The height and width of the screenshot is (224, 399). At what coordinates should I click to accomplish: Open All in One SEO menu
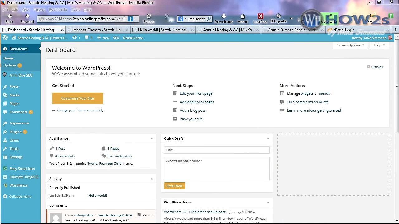pyautogui.click(x=20, y=75)
